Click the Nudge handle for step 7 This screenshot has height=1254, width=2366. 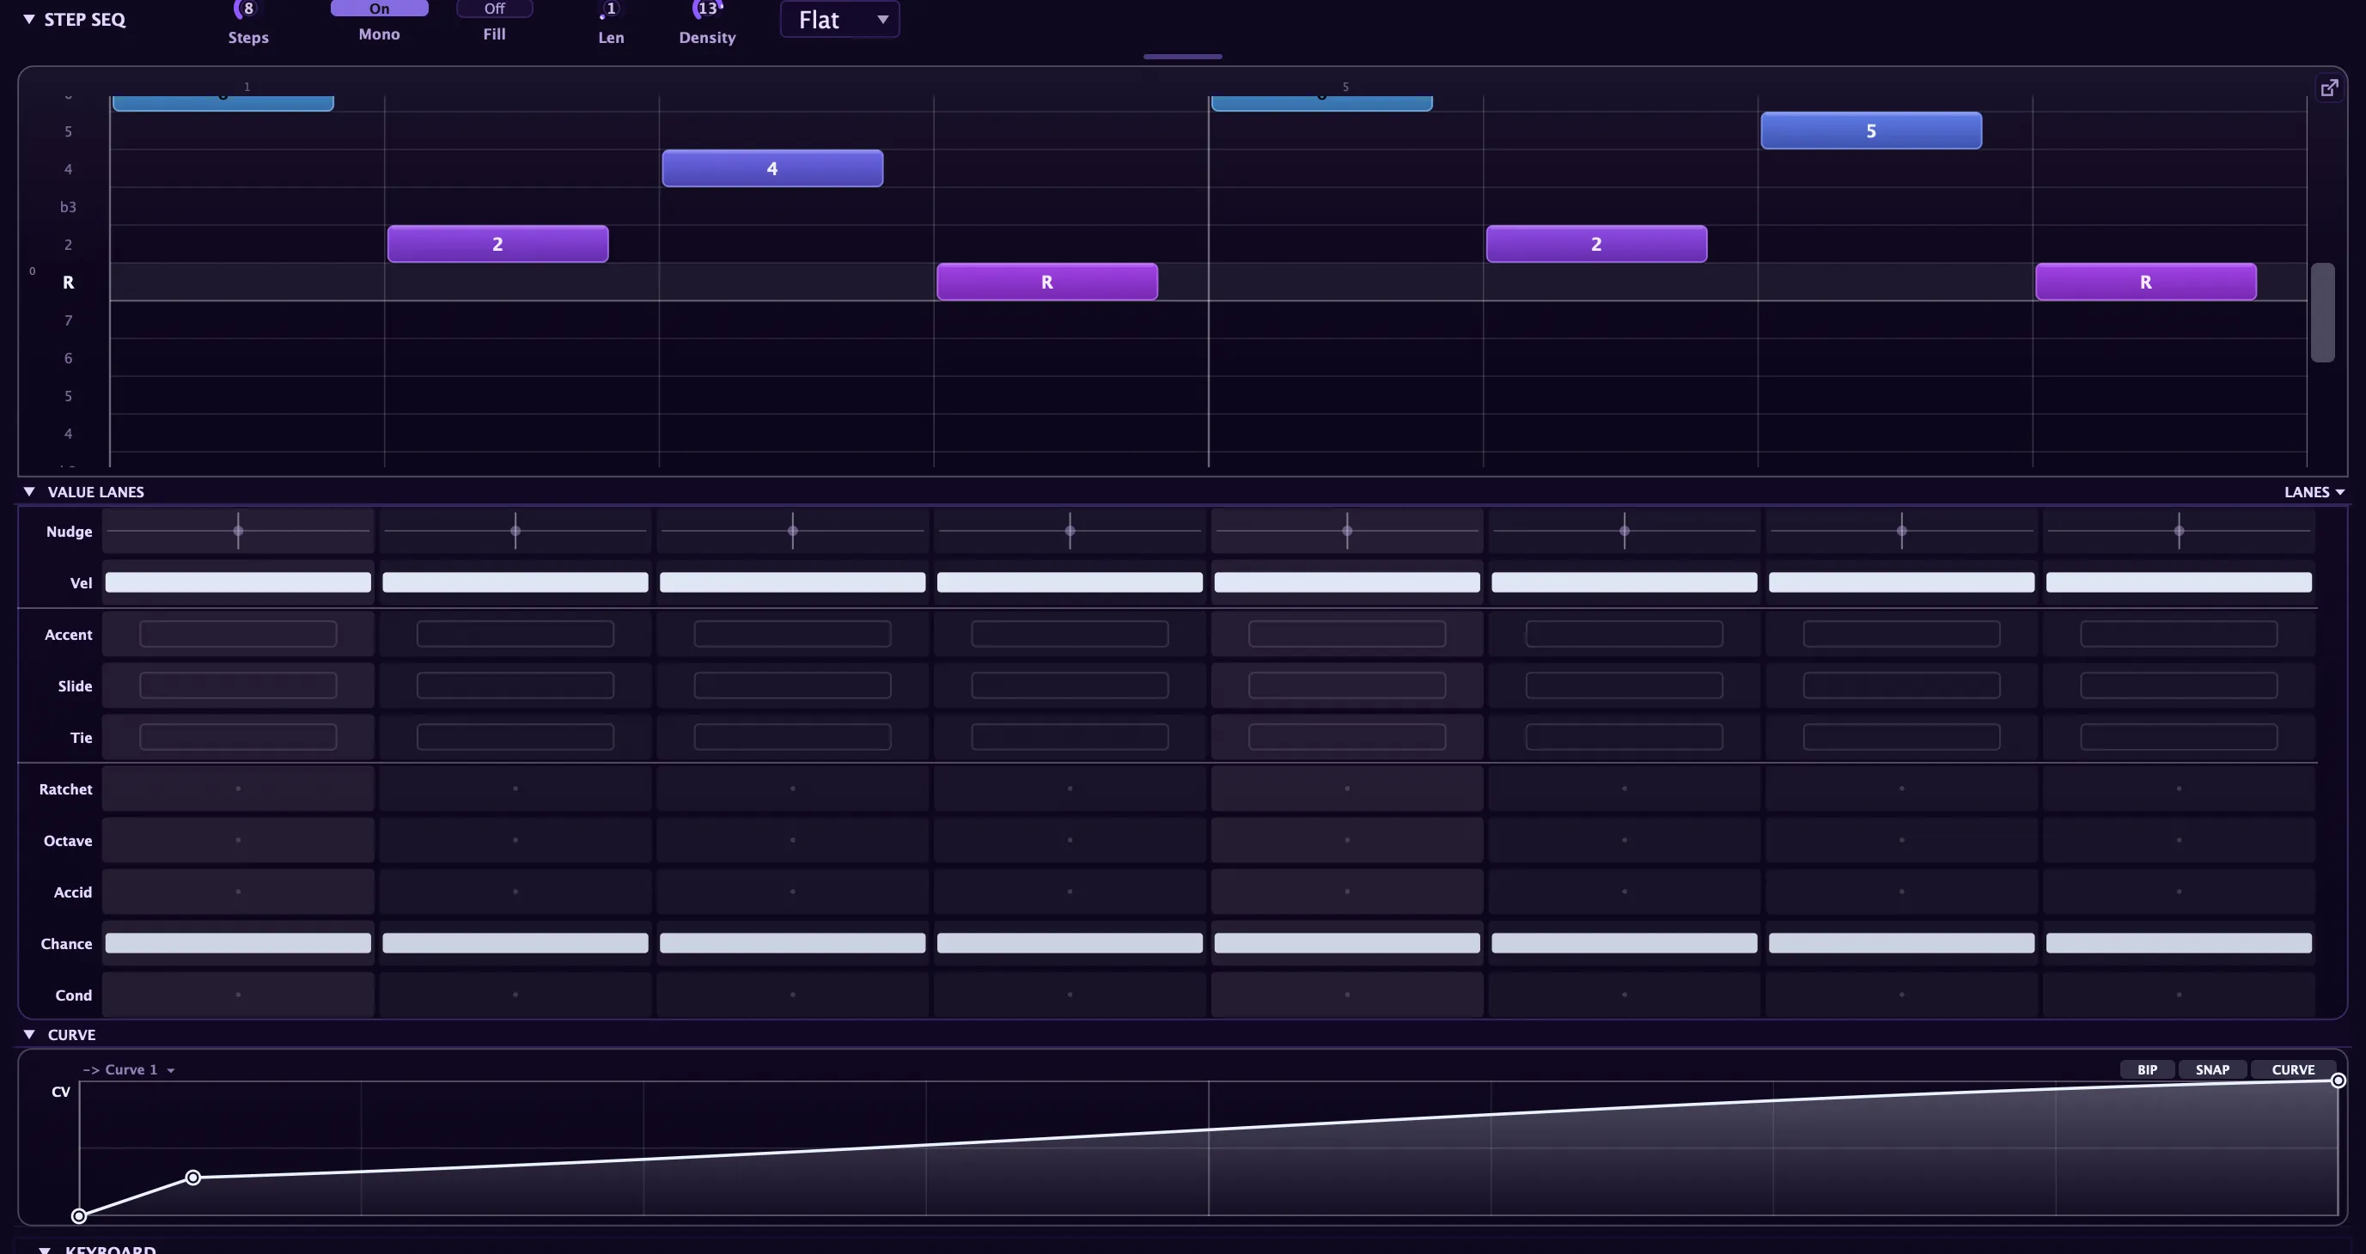pyautogui.click(x=1901, y=531)
